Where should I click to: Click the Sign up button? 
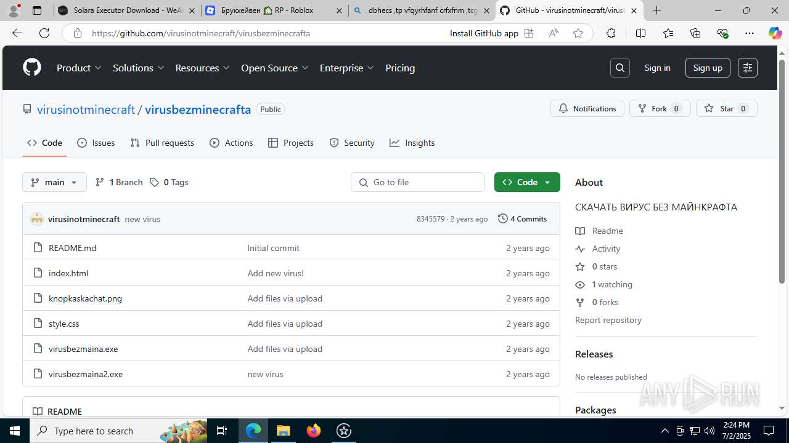(x=708, y=68)
